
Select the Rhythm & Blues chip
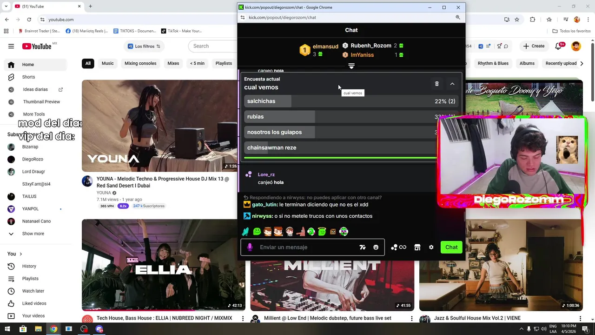click(x=493, y=63)
